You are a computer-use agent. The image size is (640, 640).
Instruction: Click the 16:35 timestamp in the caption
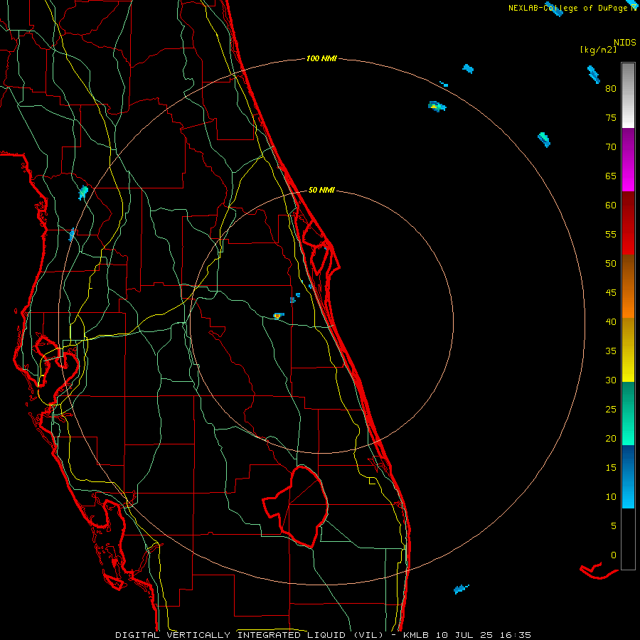coord(516,635)
